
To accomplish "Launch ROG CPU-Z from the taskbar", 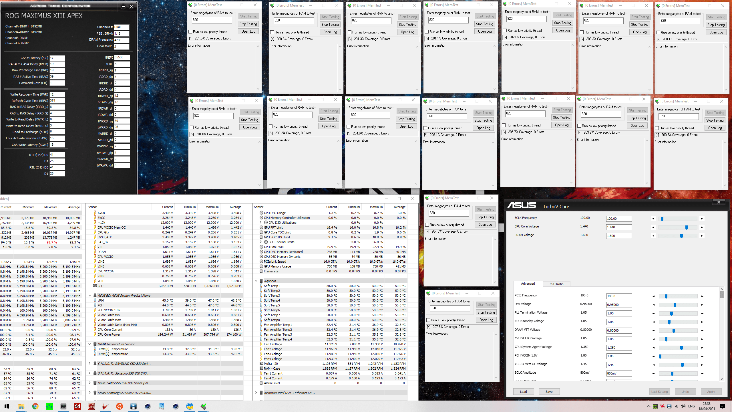I will point(91,406).
